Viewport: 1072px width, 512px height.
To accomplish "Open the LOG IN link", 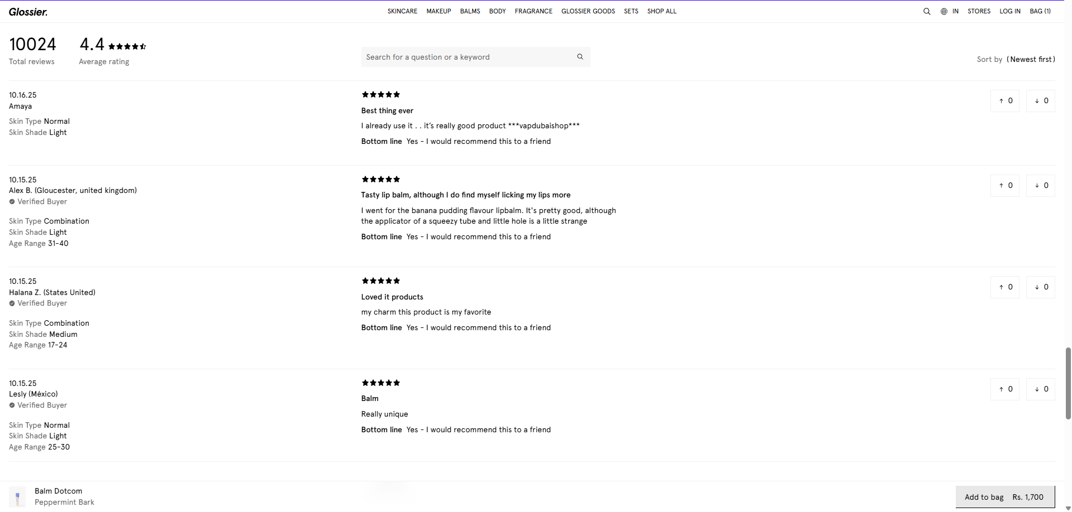I will [1009, 11].
